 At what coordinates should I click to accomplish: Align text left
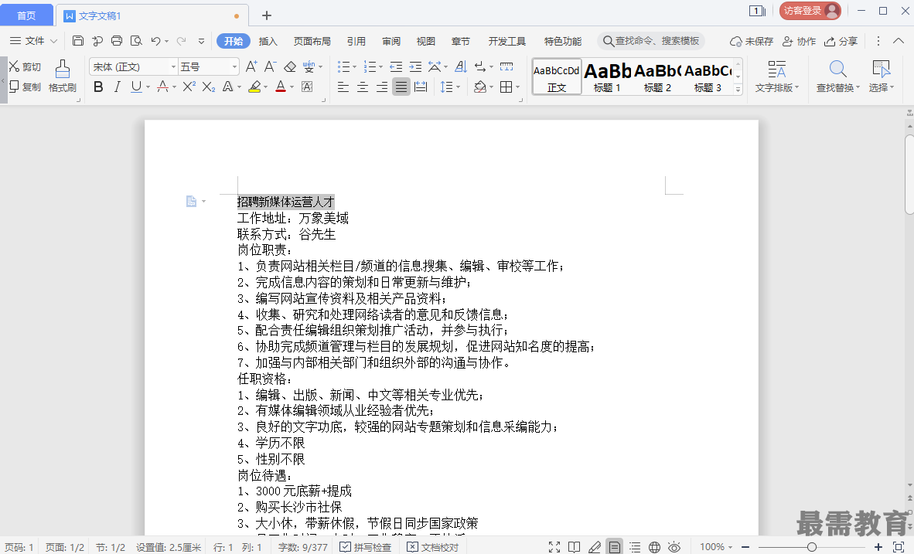[343, 87]
